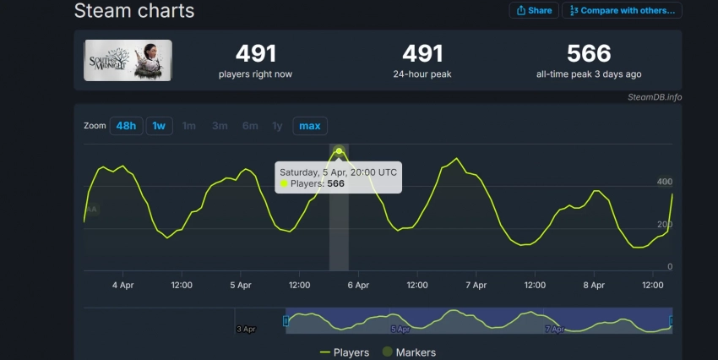Select the 6m zoom range

pyautogui.click(x=250, y=126)
